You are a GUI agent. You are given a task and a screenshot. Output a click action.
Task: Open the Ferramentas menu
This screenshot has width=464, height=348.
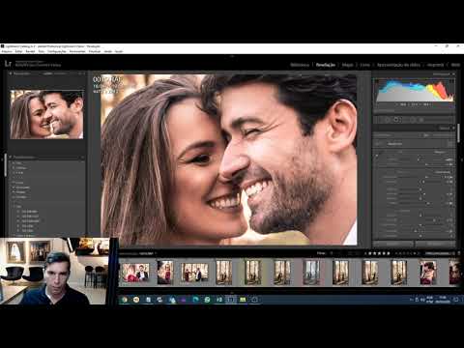[x=77, y=51]
